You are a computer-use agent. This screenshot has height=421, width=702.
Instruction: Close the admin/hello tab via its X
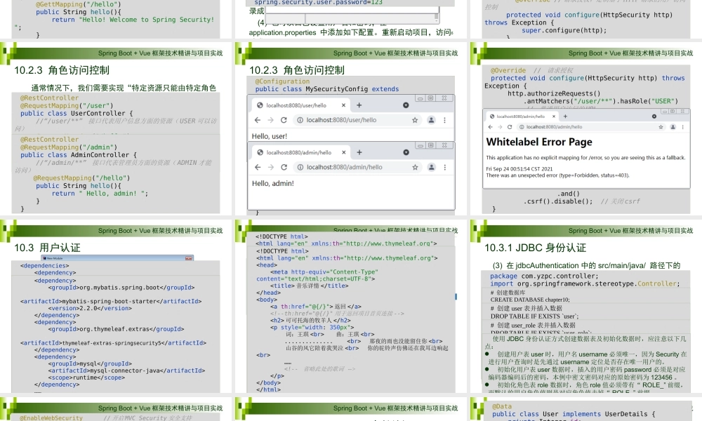click(344, 154)
